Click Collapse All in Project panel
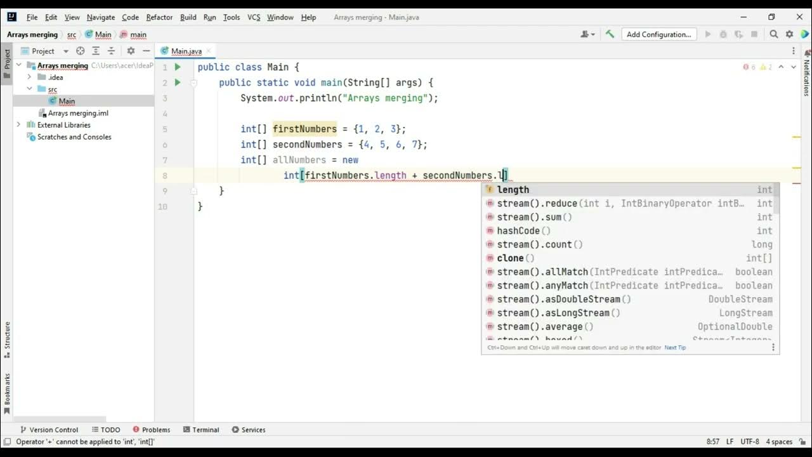The height and width of the screenshot is (457, 812). pos(111,51)
